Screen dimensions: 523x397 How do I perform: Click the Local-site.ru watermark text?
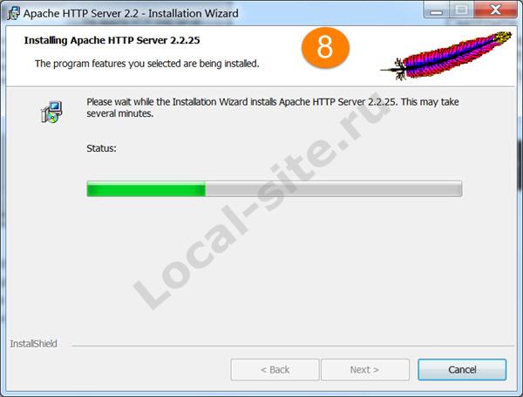point(261,201)
